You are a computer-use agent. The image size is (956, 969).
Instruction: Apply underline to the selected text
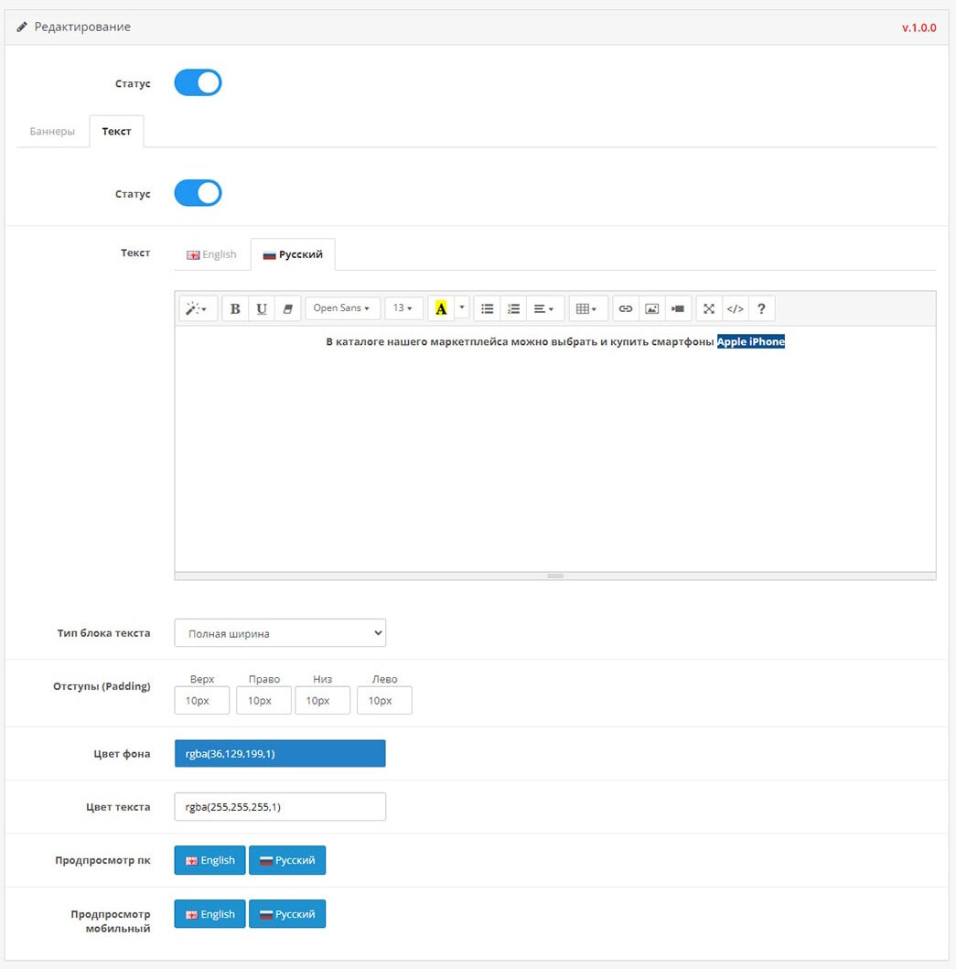262,309
